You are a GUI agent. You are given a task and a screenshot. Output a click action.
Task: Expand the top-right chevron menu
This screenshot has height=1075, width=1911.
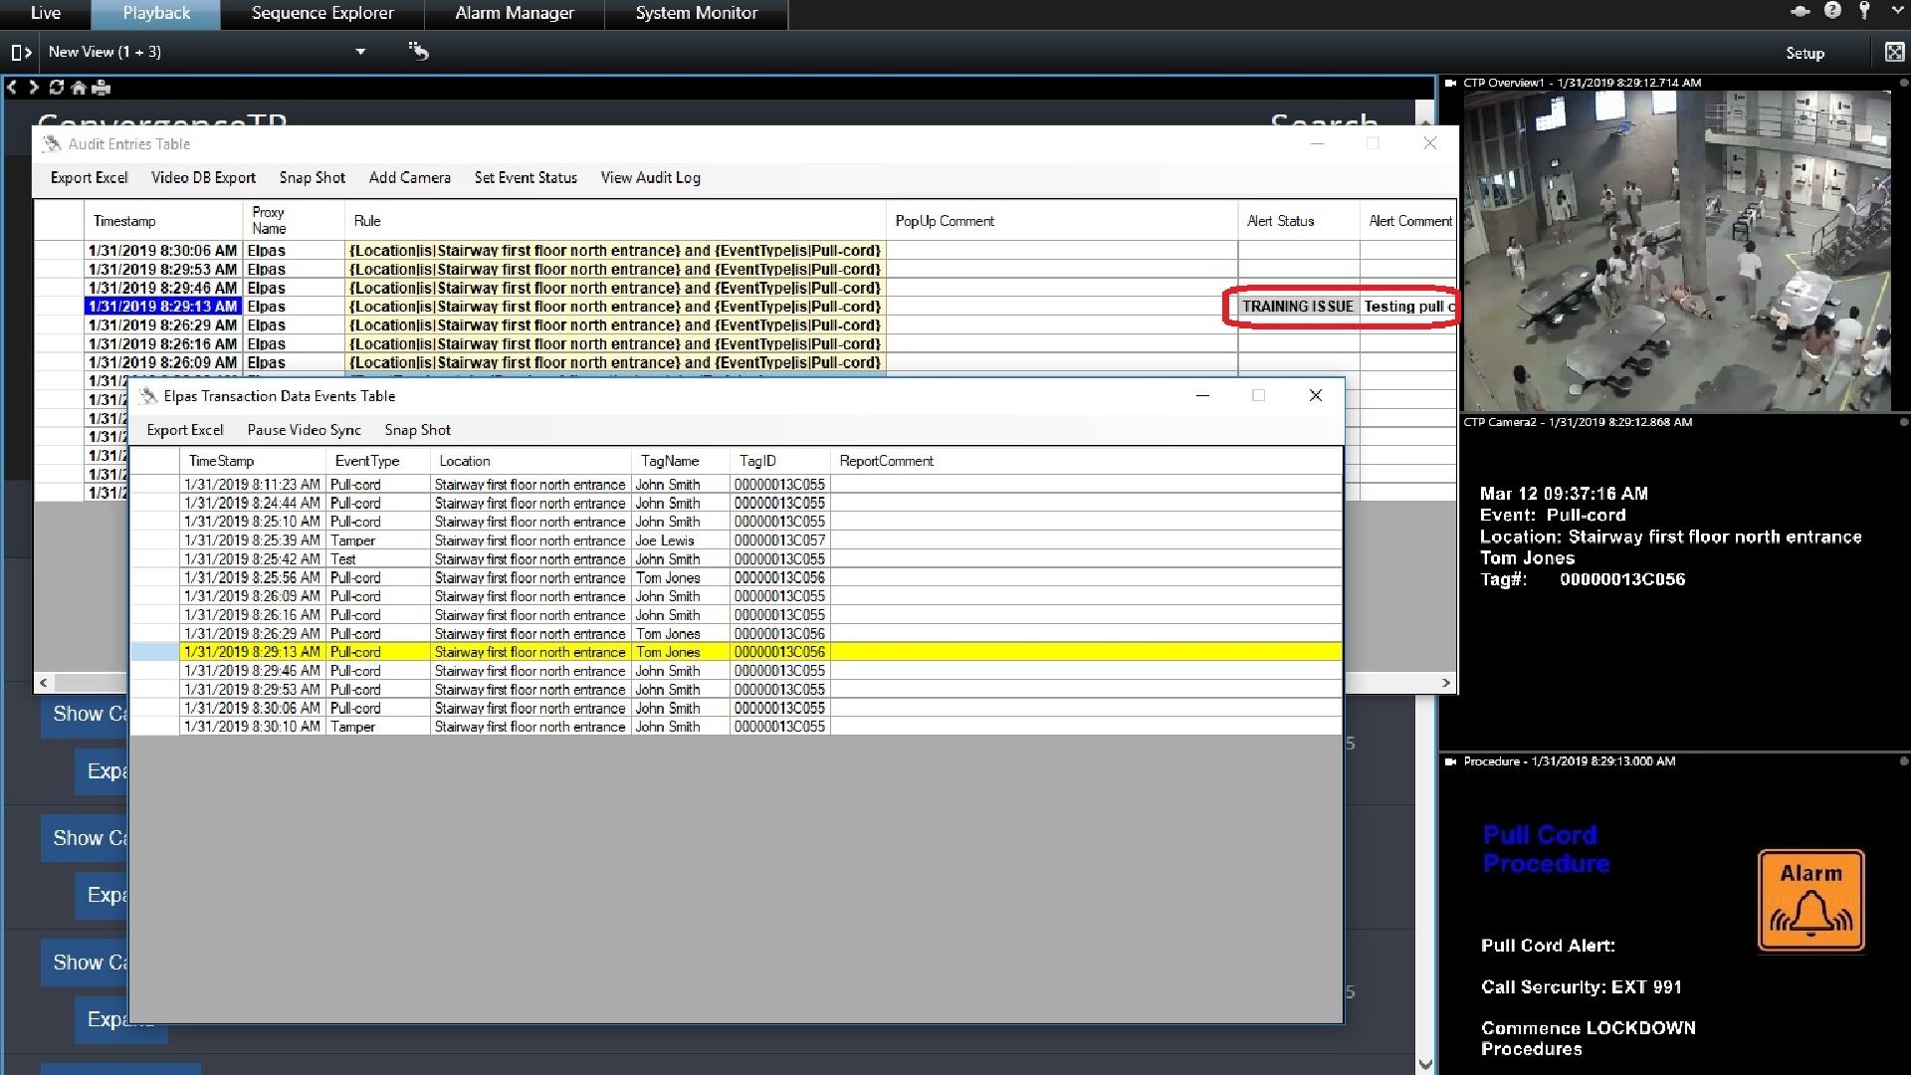[1897, 11]
